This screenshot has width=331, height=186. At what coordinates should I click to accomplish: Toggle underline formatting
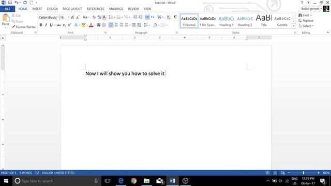pos(51,25)
